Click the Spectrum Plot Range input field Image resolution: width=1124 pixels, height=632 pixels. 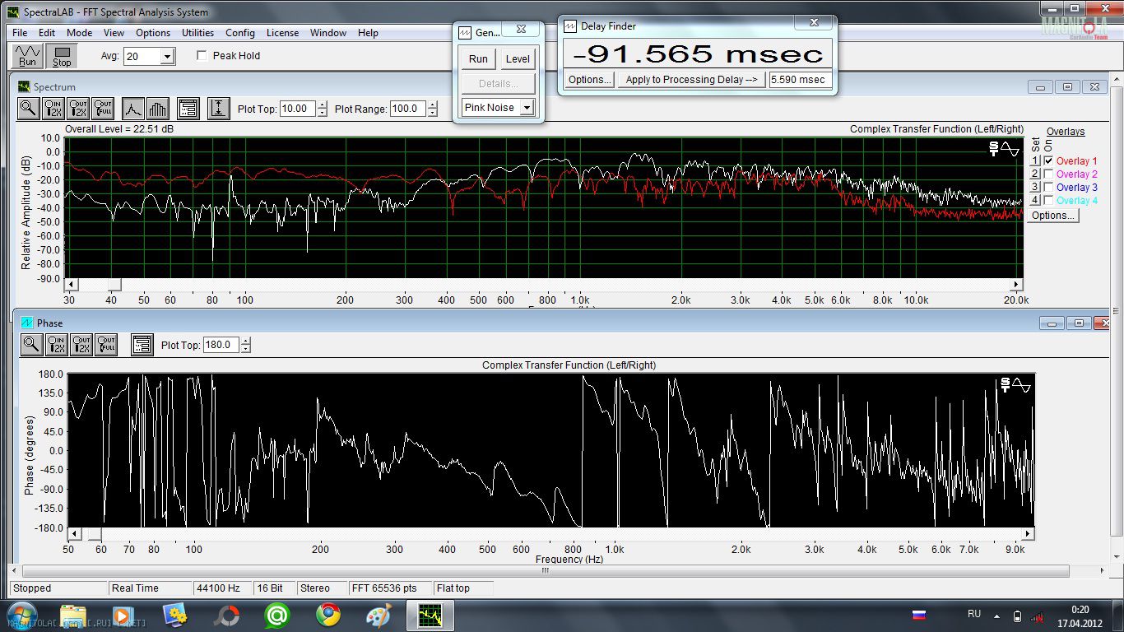(x=408, y=109)
